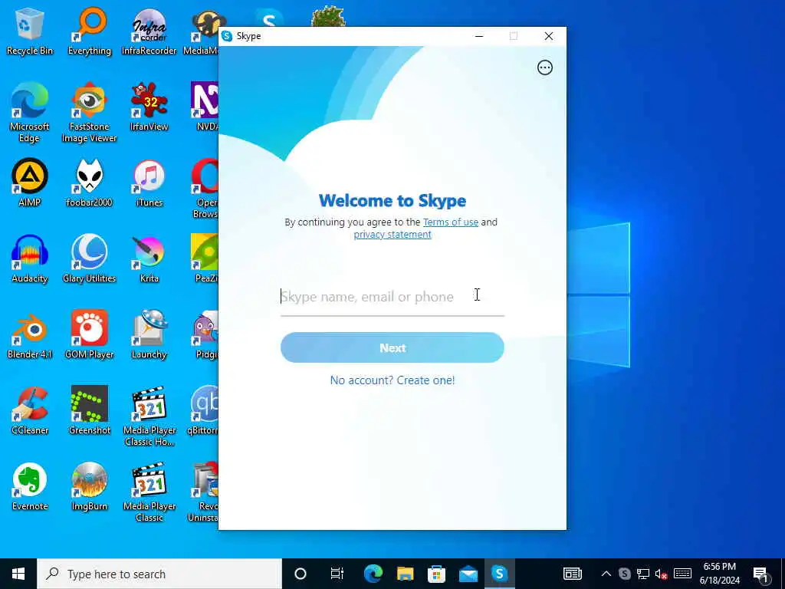Select the Media Player Classic Home Cinema shortcut
The height and width of the screenshot is (589, 785).
(149, 416)
